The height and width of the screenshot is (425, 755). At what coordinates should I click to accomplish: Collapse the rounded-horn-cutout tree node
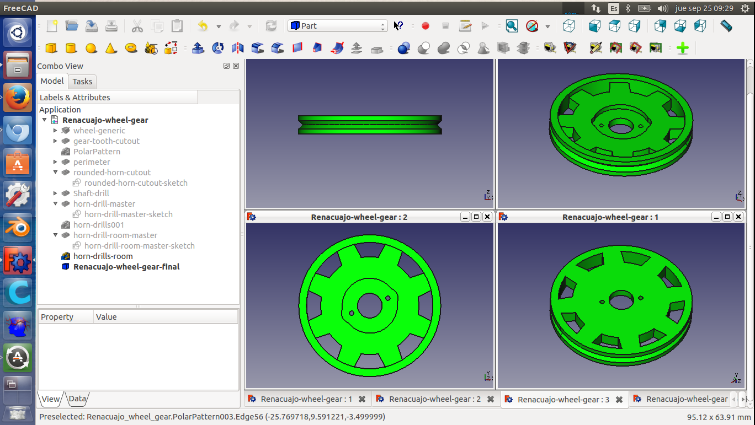coord(55,173)
